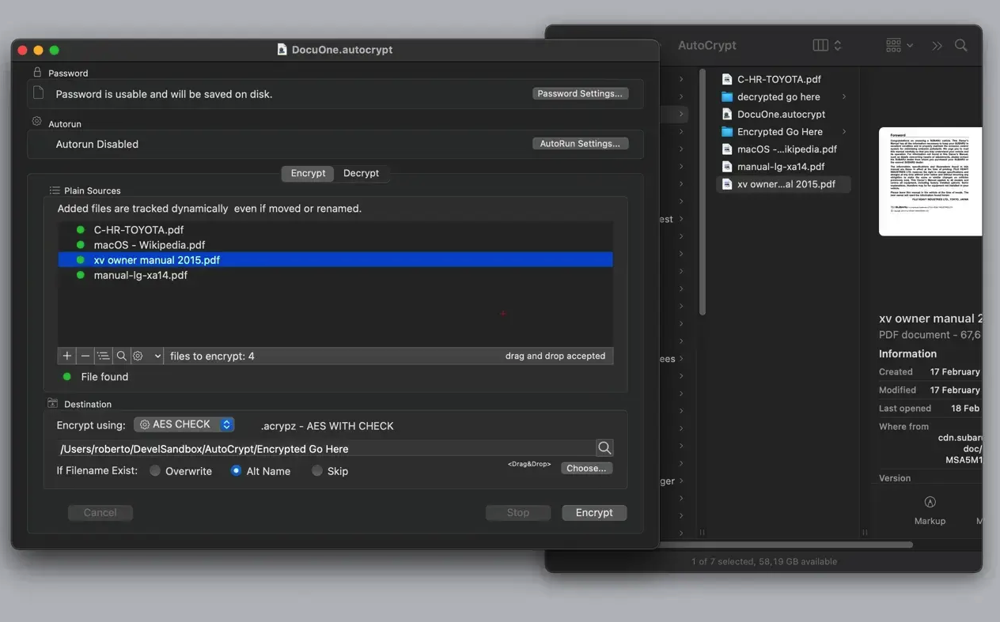Open Finder search icon in AutoCrypt window
The width and height of the screenshot is (1000, 622).
[960, 45]
